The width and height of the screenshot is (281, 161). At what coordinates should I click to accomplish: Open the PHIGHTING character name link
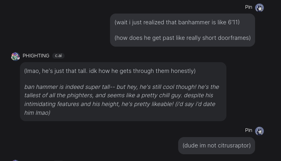[36, 56]
